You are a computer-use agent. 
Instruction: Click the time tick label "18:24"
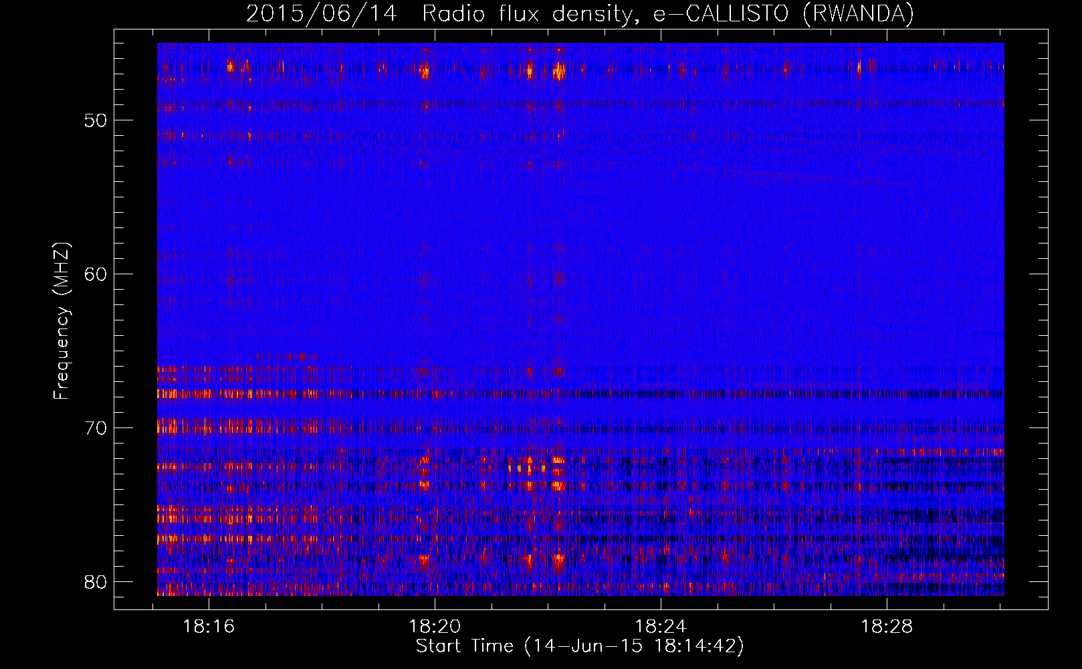[661, 627]
